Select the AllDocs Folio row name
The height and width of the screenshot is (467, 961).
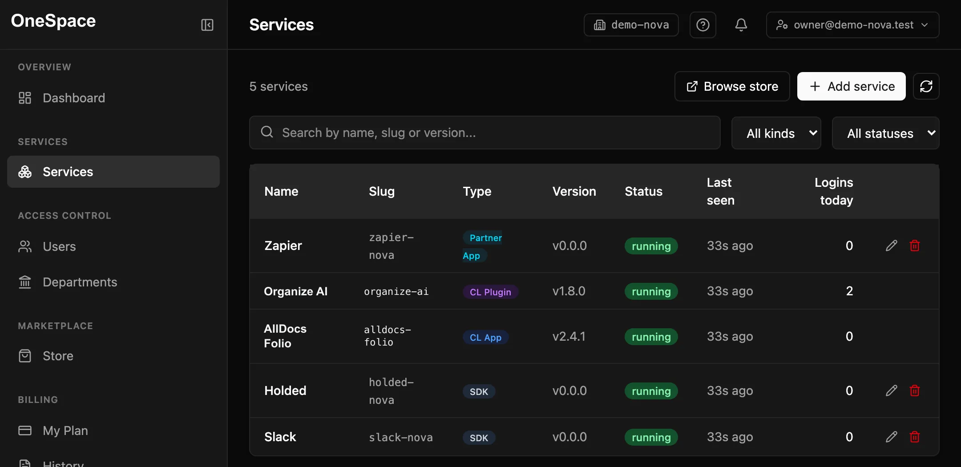click(285, 336)
